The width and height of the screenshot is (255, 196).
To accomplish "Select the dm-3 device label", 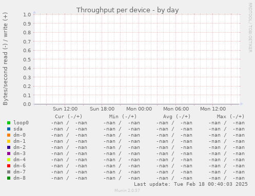I will (19, 154).
